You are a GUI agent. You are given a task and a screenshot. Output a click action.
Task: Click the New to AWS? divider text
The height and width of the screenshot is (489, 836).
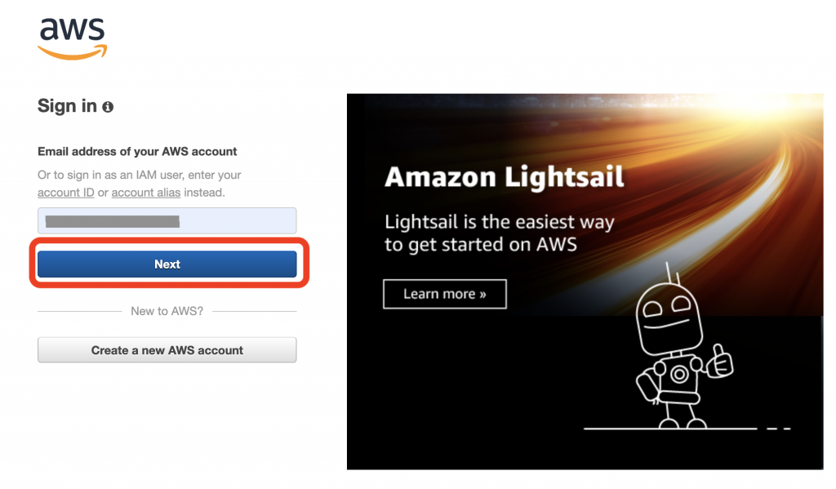(x=167, y=311)
